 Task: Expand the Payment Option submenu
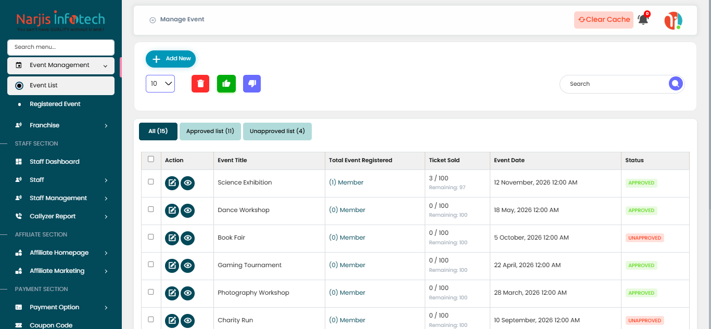click(x=61, y=307)
